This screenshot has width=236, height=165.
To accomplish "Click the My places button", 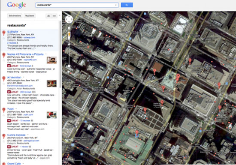I will pos(30,16).
